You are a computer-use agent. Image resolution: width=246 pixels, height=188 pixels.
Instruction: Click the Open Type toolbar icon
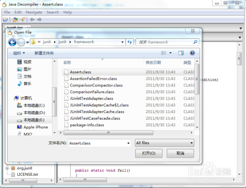coord(15,20)
